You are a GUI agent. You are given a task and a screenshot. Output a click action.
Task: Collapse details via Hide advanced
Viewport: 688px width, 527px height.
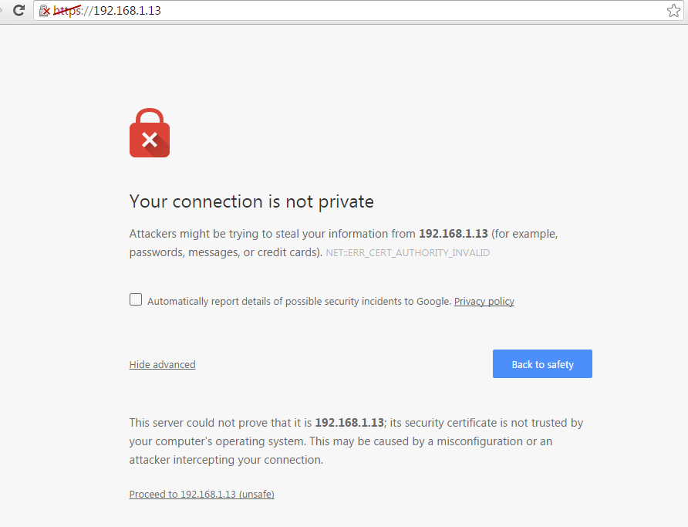(x=162, y=365)
